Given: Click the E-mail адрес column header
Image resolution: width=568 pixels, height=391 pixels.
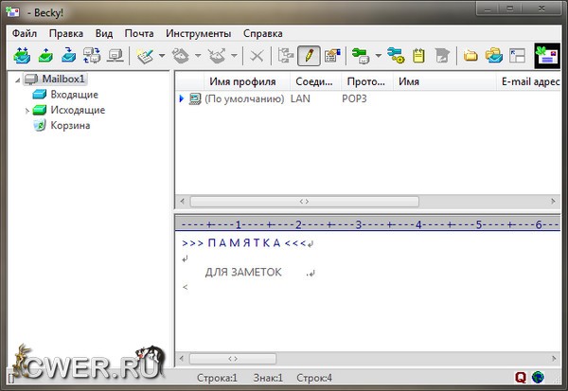Looking at the screenshot, I should click(530, 82).
